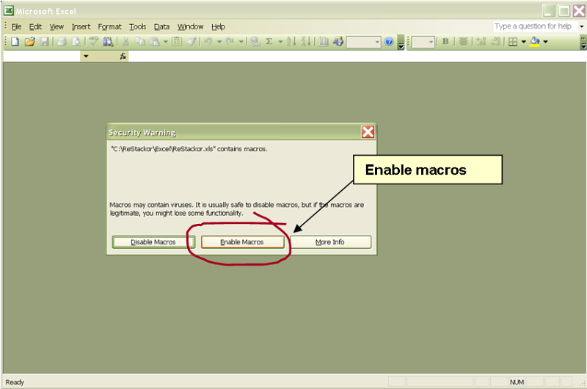Open the Font Size combo box
587x389 pixels.
[x=423, y=42]
